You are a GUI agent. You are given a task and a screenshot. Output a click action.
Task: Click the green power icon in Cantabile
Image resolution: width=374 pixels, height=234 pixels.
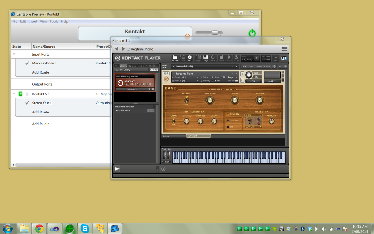pyautogui.click(x=252, y=33)
